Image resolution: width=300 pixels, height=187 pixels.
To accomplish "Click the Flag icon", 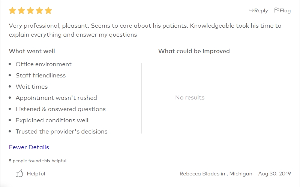I will [276, 10].
